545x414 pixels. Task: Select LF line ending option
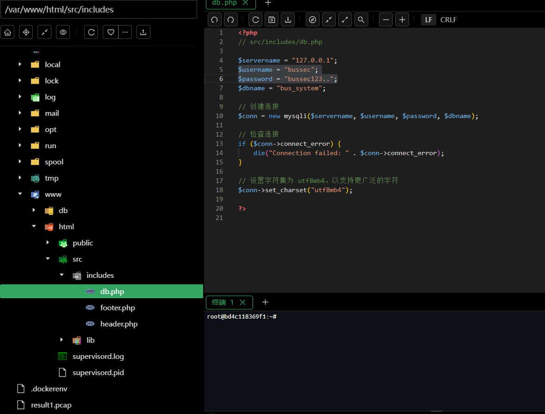[x=429, y=19]
